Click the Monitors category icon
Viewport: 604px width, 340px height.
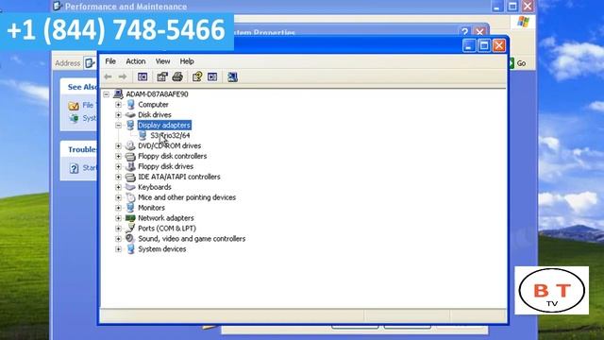(130, 208)
